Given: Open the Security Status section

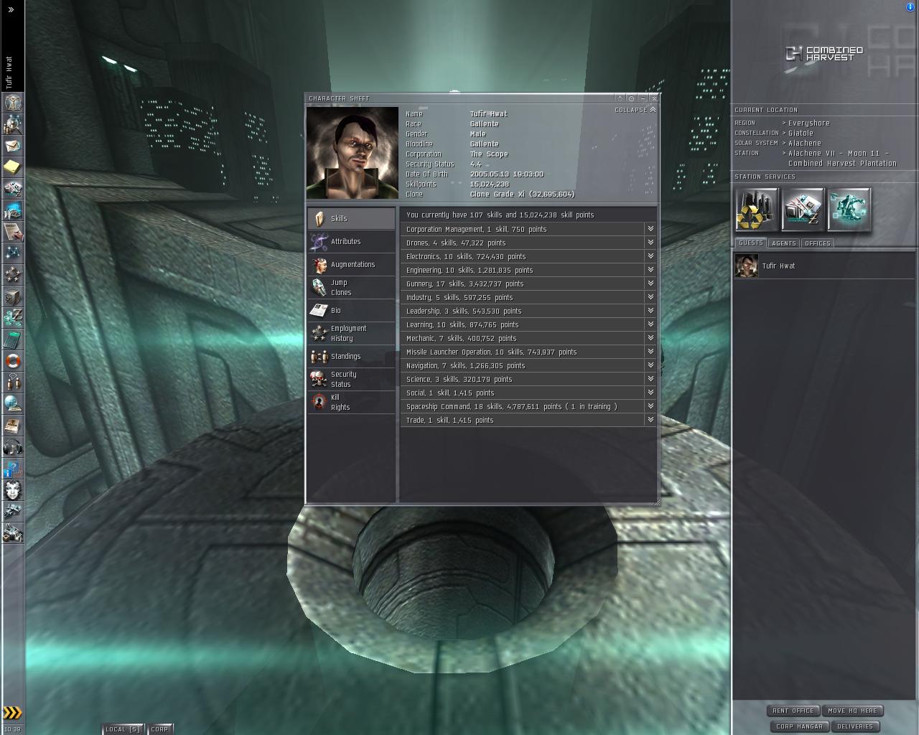Looking at the screenshot, I should 351,379.
